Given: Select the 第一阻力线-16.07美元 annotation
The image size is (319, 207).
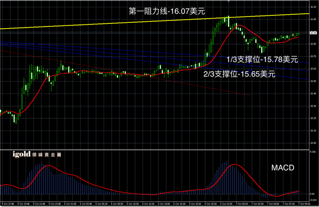Looking at the screenshot, I should pos(167,11).
